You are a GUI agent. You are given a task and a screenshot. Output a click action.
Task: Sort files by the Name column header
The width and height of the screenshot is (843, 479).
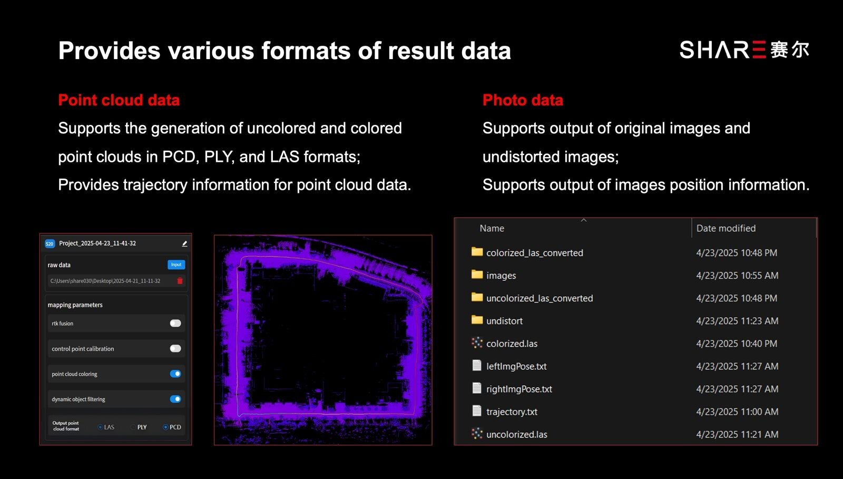point(492,228)
